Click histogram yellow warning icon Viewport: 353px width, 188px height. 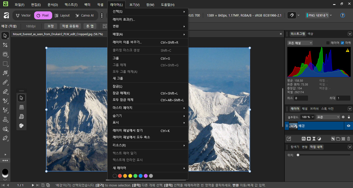[x=348, y=50]
